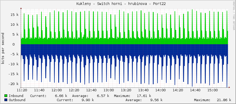Click the blue Outbound legend swatch
This screenshot has height=104, width=236.
click(x=6, y=100)
